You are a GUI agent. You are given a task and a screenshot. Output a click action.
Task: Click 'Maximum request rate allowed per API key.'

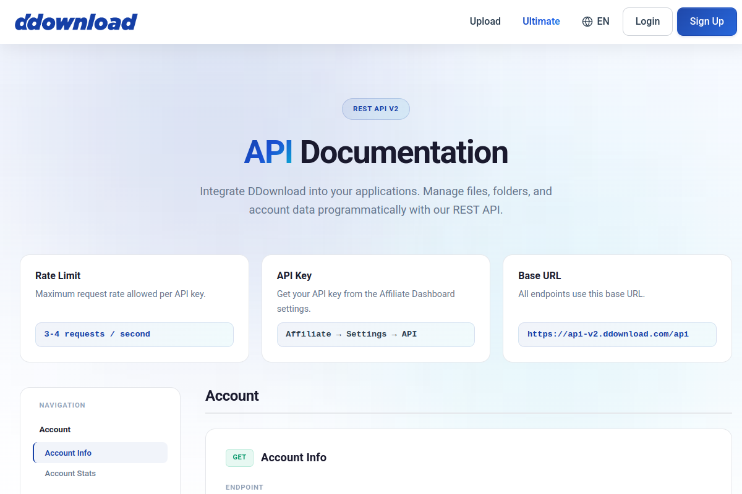point(121,294)
